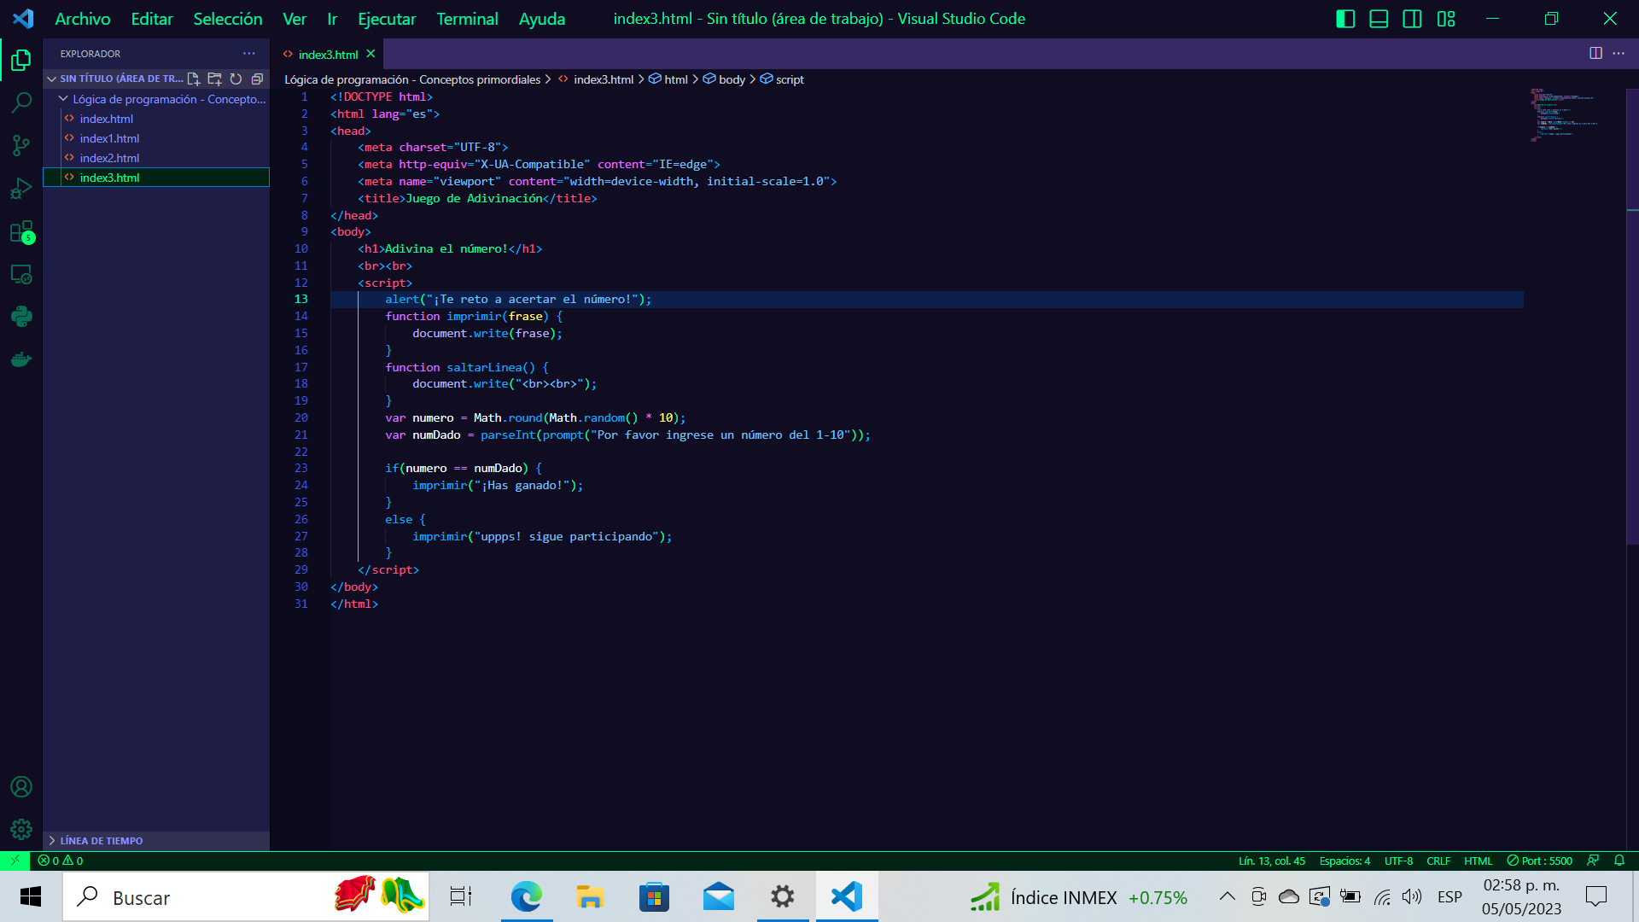
Task: Open breadcrumb folder Lógica de programación
Action: (412, 79)
